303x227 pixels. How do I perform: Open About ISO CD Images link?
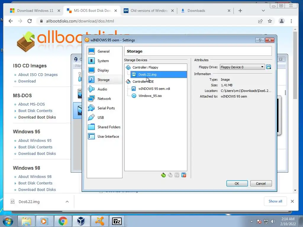point(38,75)
